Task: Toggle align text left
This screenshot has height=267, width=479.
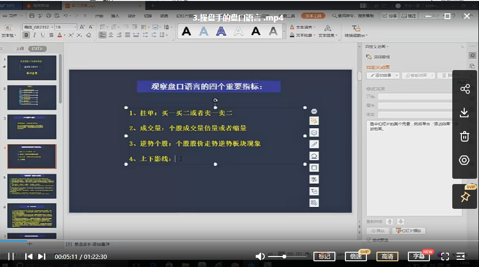Action: coord(103,35)
